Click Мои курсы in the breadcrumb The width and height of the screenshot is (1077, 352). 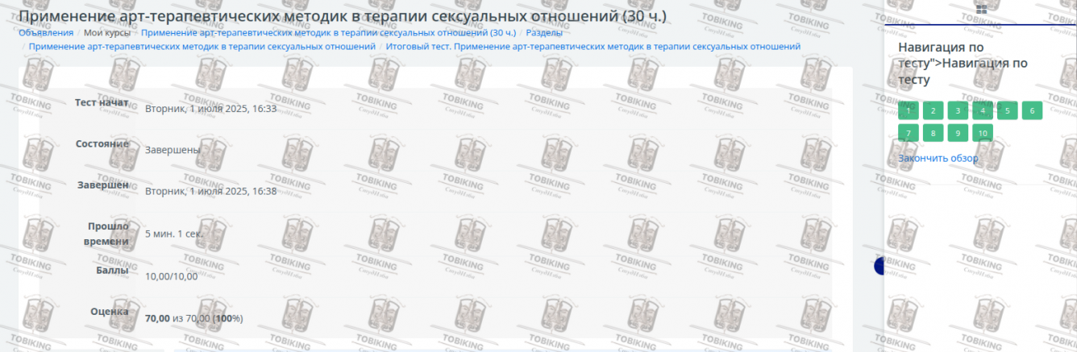pos(108,33)
